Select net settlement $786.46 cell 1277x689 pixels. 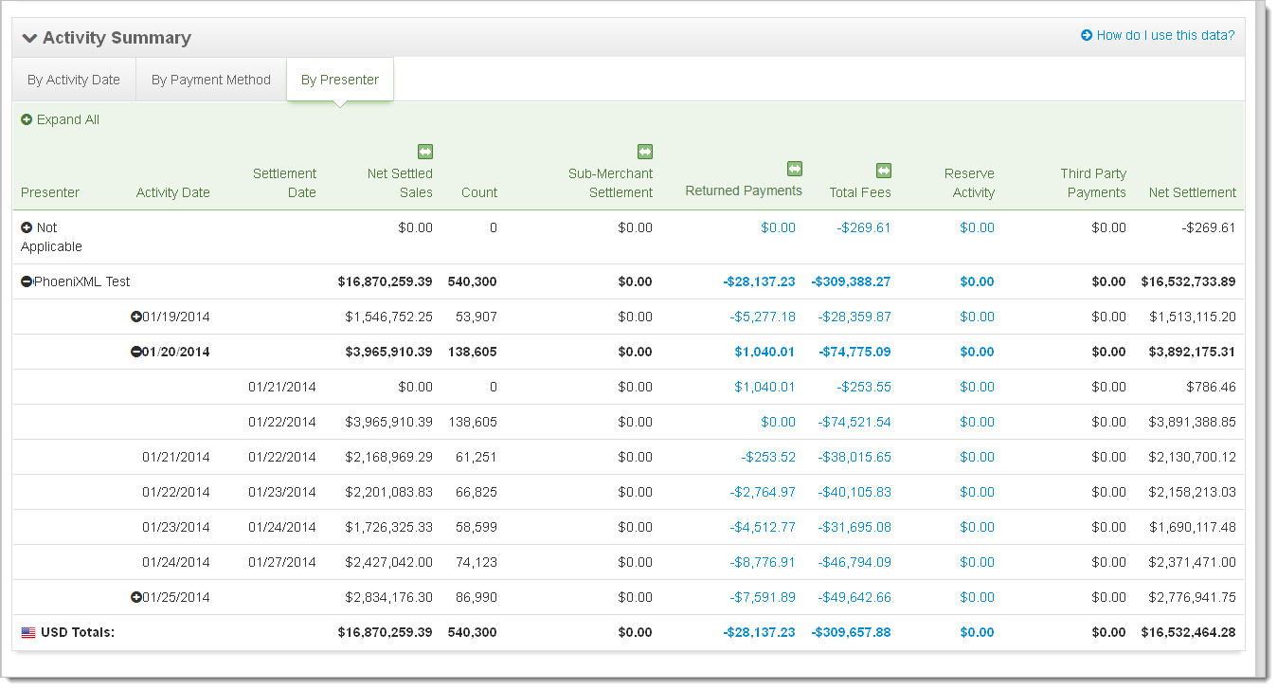coord(1211,387)
